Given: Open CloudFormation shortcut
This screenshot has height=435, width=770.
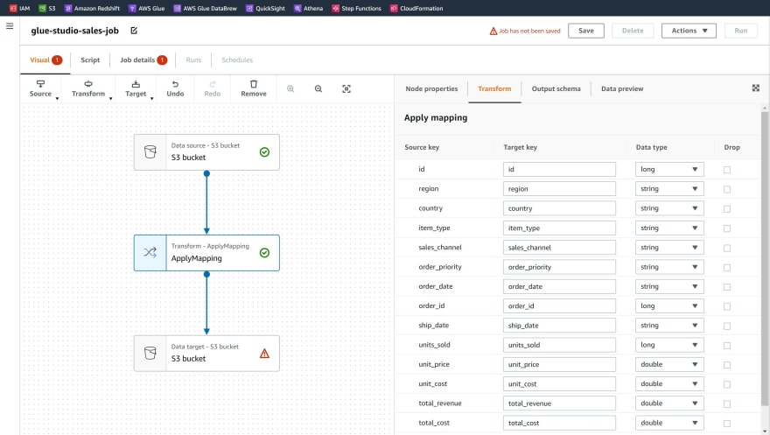Looking at the screenshot, I should [x=416, y=8].
